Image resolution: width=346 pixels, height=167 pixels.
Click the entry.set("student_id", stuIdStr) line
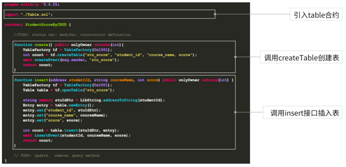62,110
